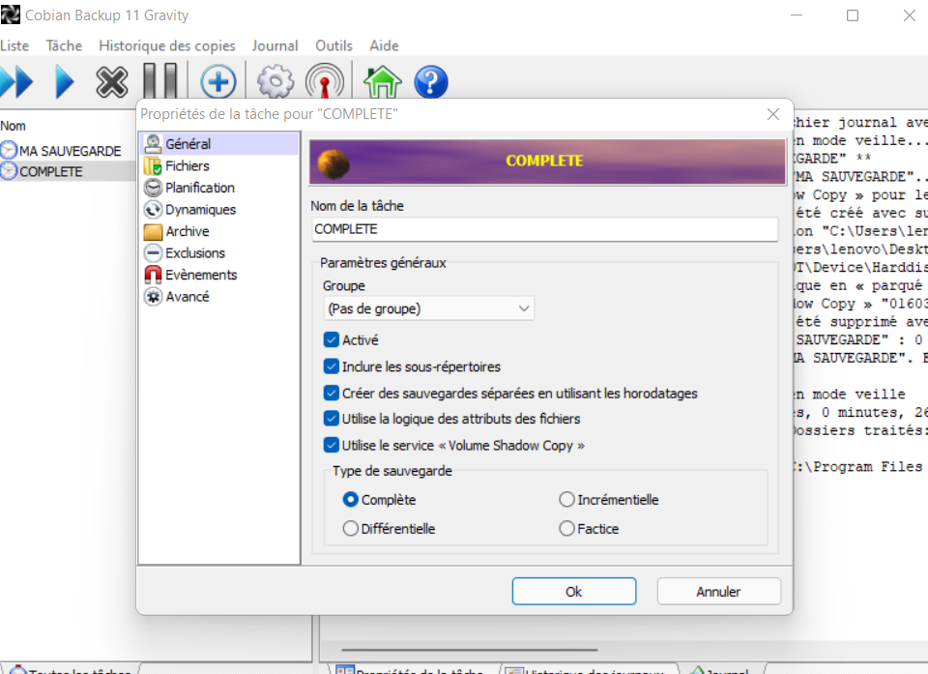The image size is (928, 674).
Task: Select the Factice backup type
Action: (566, 528)
